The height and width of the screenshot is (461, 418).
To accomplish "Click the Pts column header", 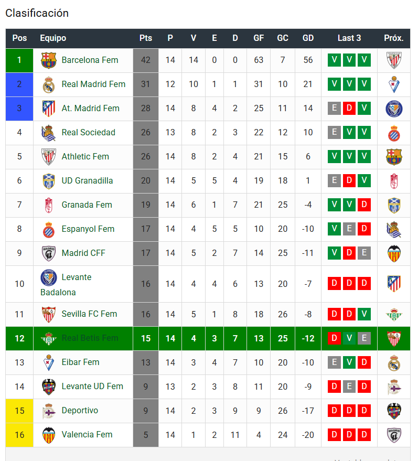I will click(146, 38).
